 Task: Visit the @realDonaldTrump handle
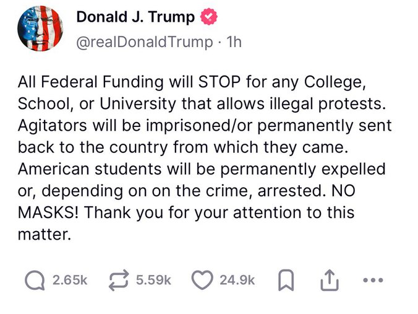145,42
